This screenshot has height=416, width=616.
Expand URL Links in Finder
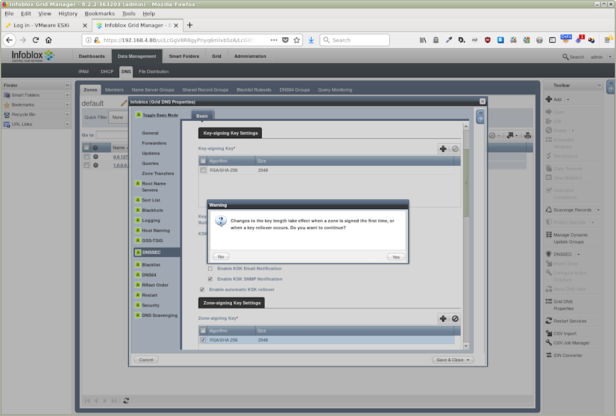67,124
